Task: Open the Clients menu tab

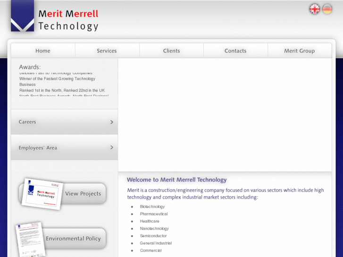Action: (x=171, y=51)
